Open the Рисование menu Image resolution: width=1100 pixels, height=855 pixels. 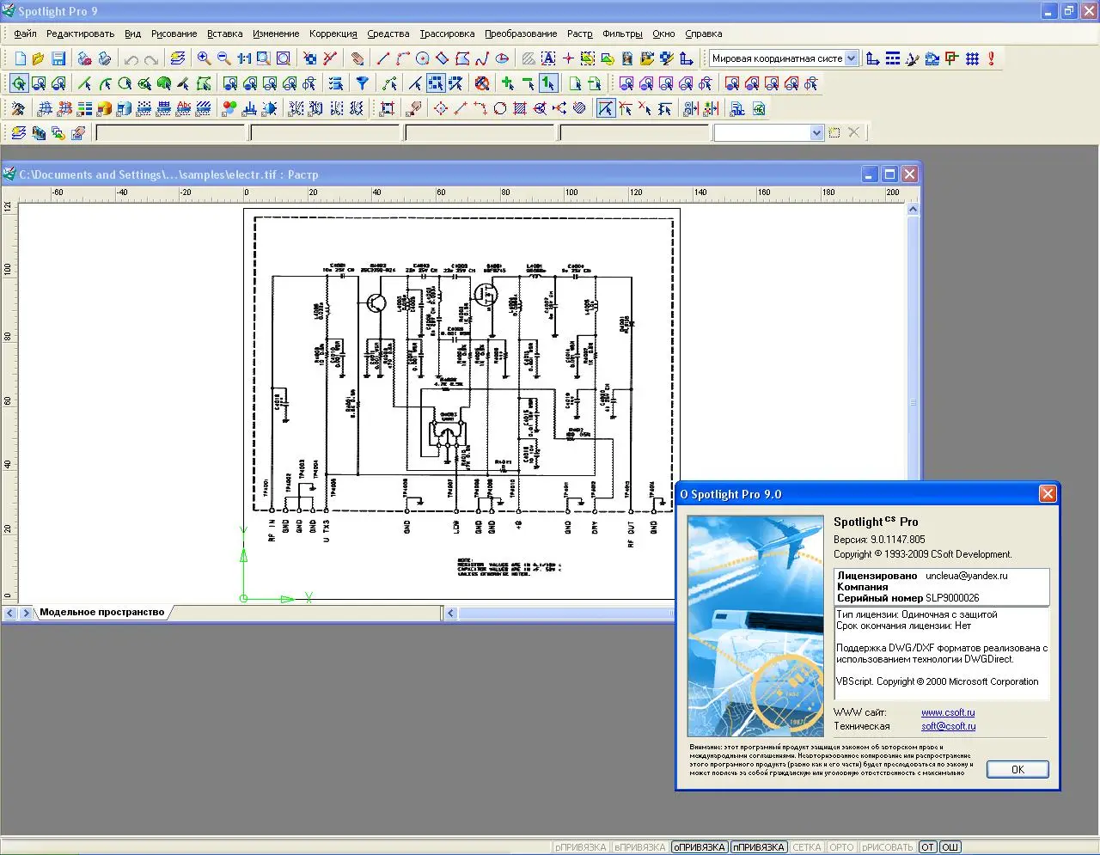pyautogui.click(x=174, y=34)
